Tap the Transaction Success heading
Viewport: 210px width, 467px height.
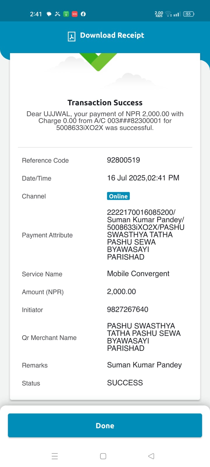pos(105,103)
